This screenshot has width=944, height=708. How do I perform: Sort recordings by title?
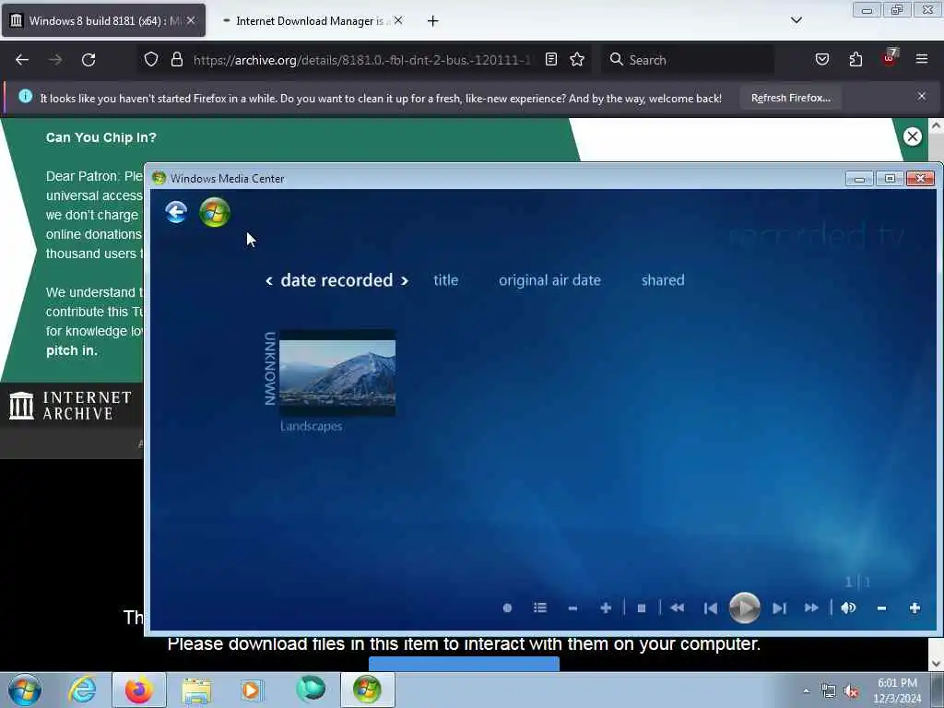pyautogui.click(x=446, y=280)
